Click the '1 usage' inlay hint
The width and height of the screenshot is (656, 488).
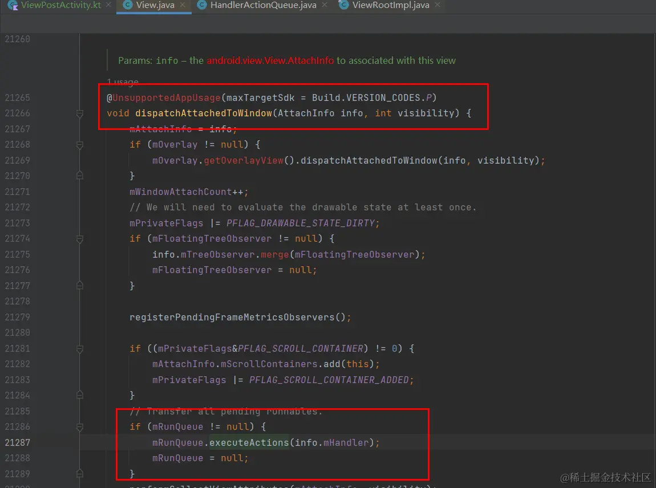(x=123, y=82)
